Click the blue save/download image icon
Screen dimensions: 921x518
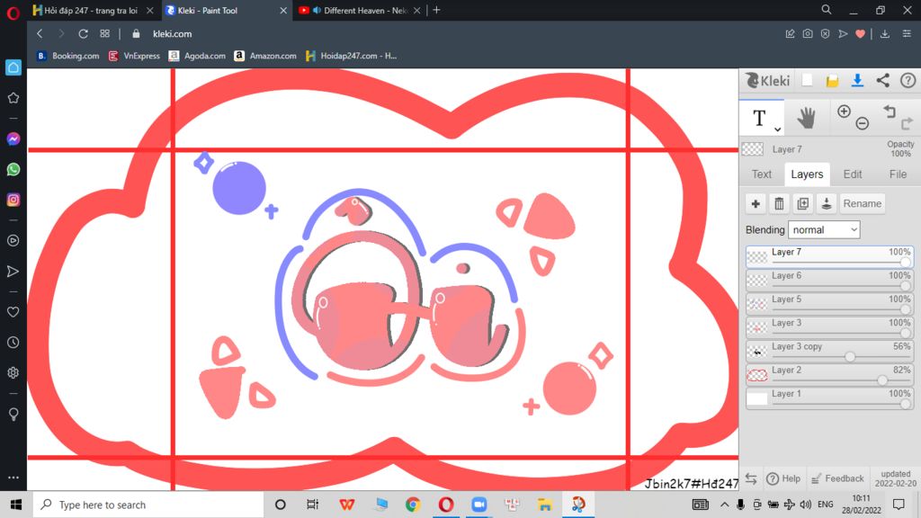857,80
